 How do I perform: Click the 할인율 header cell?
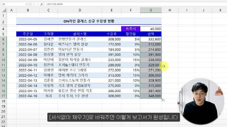[x=131, y=34]
